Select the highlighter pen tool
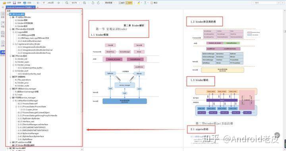Viewport: 286px width, 151px height. coord(139,3)
